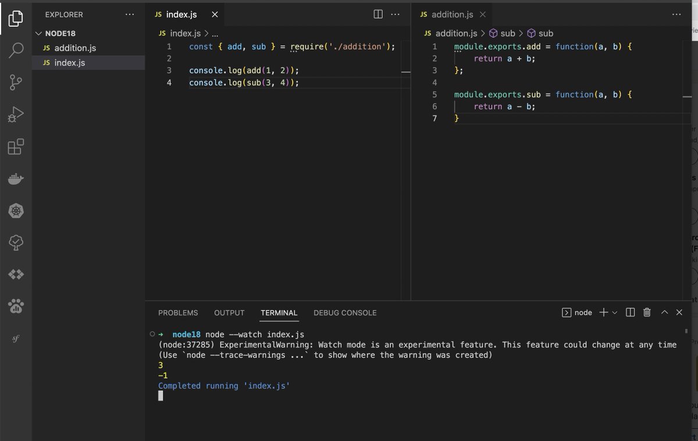The width and height of the screenshot is (698, 441).
Task: Close the terminal panel
Action: 679,312
